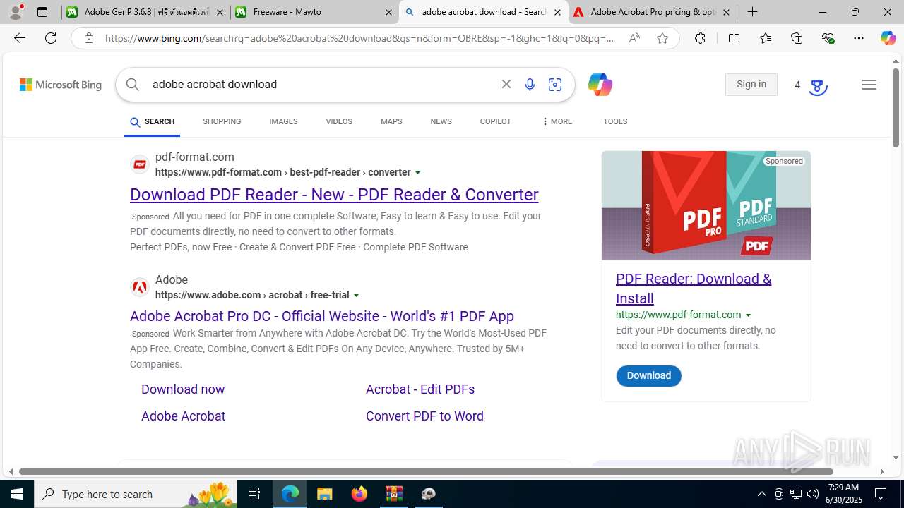
Task: Open the Windows Start menu
Action: click(17, 494)
